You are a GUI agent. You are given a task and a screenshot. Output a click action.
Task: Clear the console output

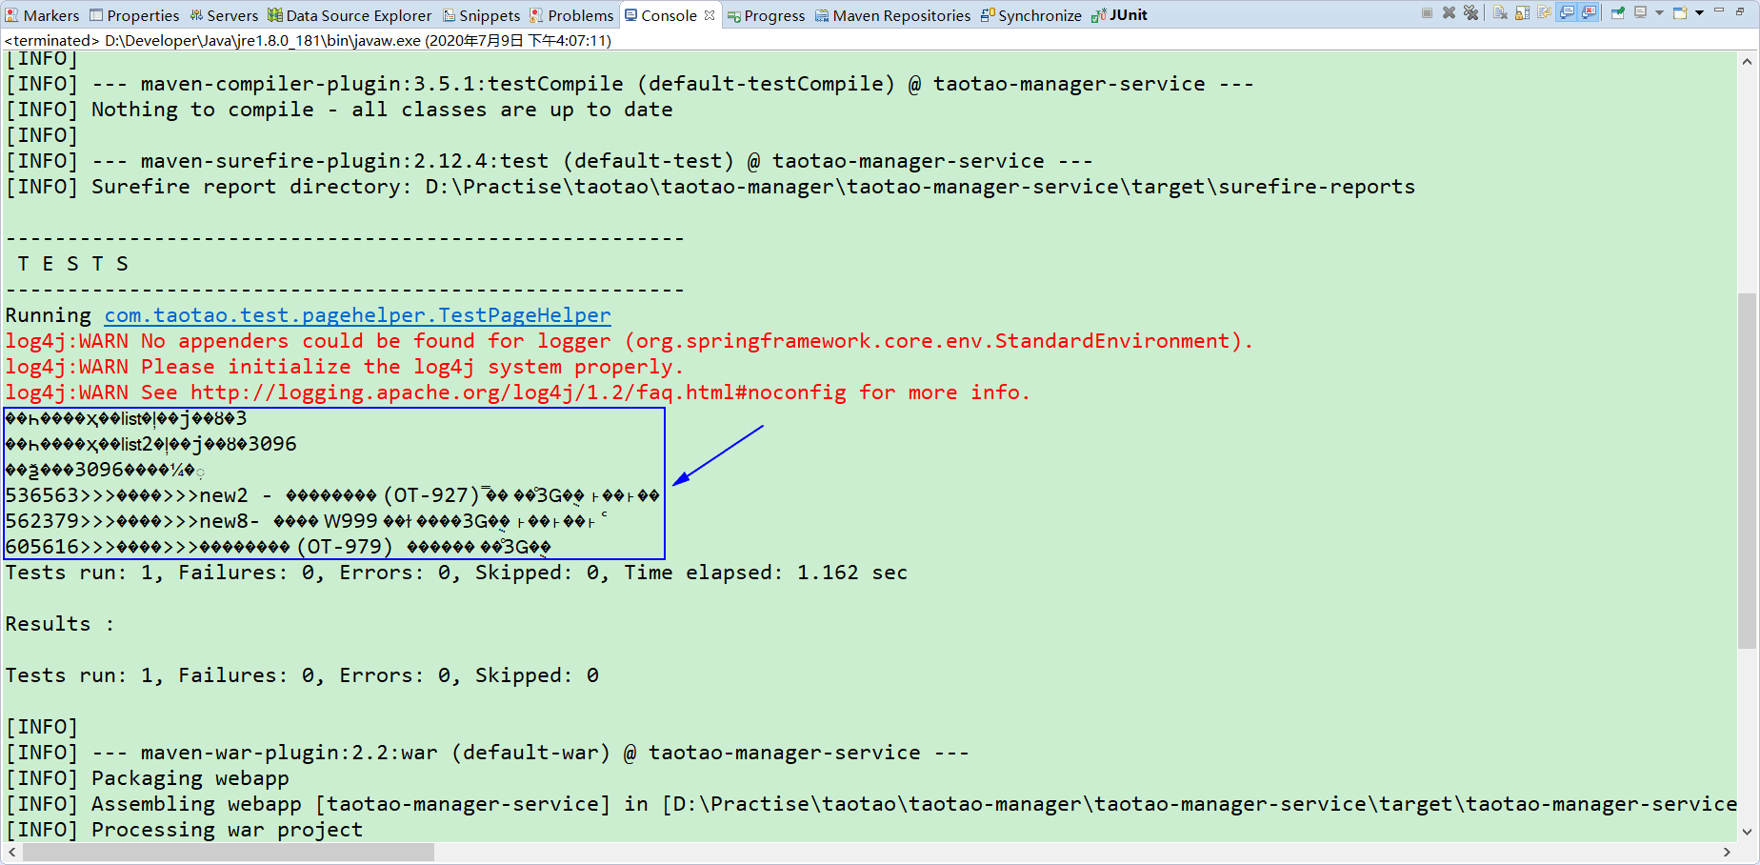click(1500, 13)
